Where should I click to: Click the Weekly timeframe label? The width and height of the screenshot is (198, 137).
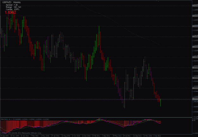pos(17,2)
